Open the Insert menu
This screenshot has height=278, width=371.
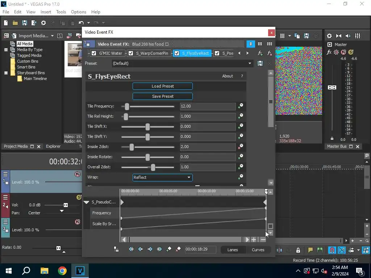[x=46, y=12]
